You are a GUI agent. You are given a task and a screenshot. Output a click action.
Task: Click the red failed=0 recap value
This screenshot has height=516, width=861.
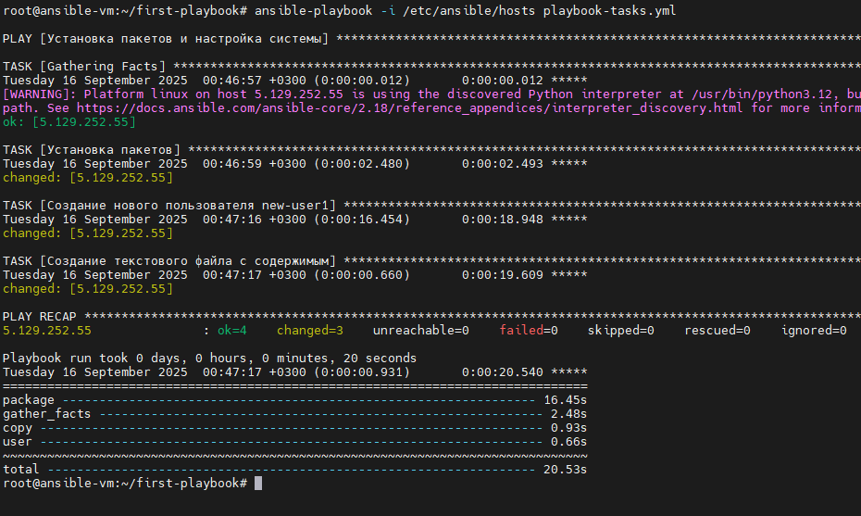529,331
